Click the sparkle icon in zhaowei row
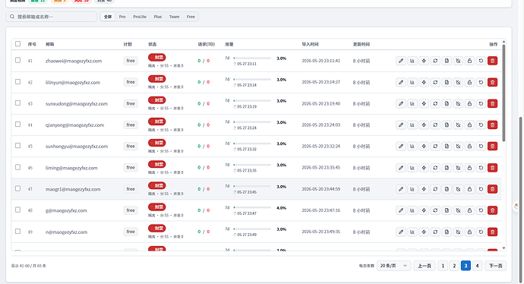Screen dimensions: 524x284 pyautogui.click(x=424, y=61)
